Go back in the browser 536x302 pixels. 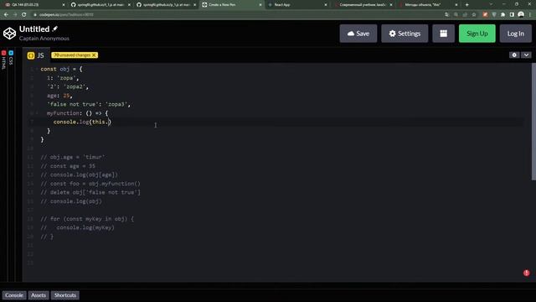6,15
